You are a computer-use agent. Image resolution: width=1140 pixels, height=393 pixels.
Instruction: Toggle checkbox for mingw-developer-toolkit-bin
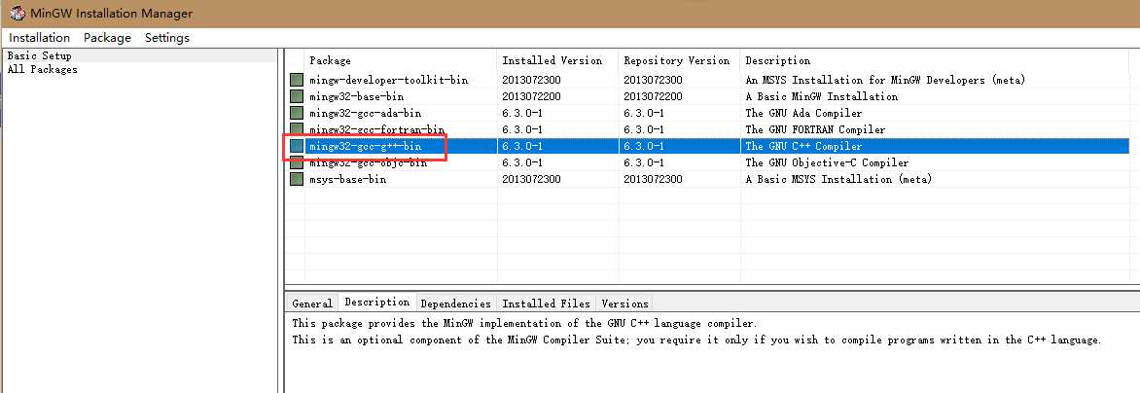coord(297,80)
